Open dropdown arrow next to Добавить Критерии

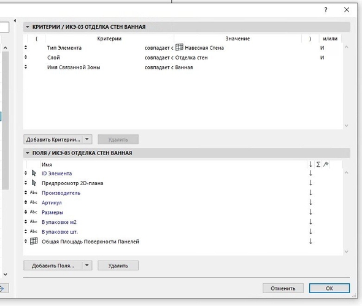pos(87,139)
